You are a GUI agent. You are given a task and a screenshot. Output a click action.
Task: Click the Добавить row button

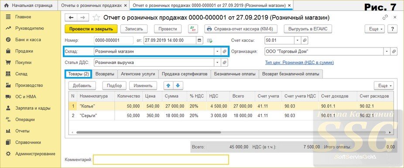pyautogui.click(x=82, y=86)
